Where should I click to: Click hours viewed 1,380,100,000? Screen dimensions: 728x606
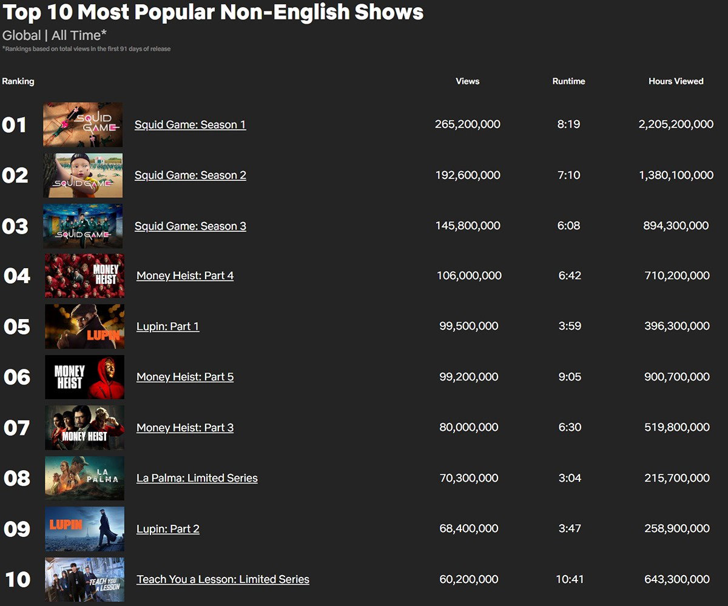point(676,175)
